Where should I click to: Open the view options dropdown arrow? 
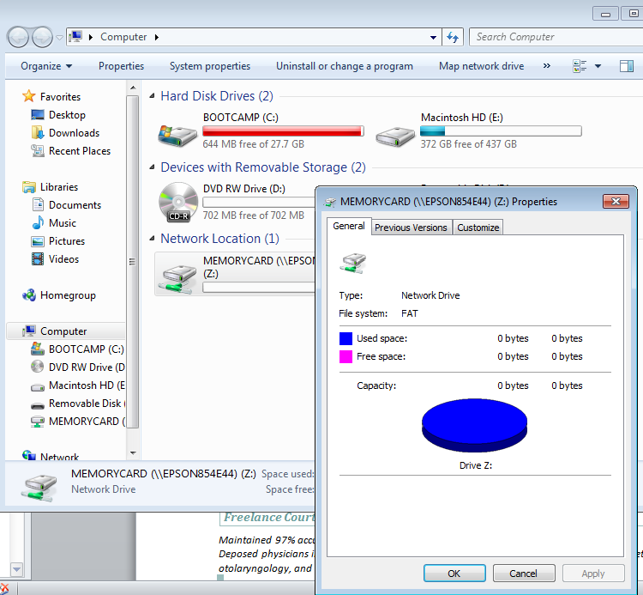(598, 66)
